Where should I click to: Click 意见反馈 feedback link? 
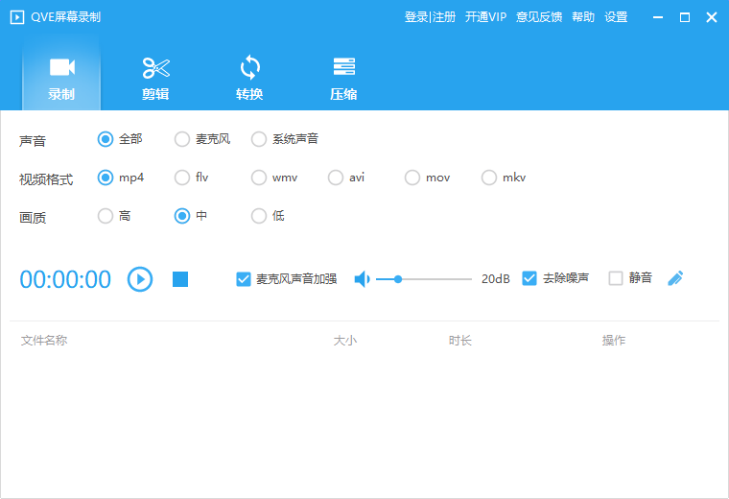pos(539,17)
